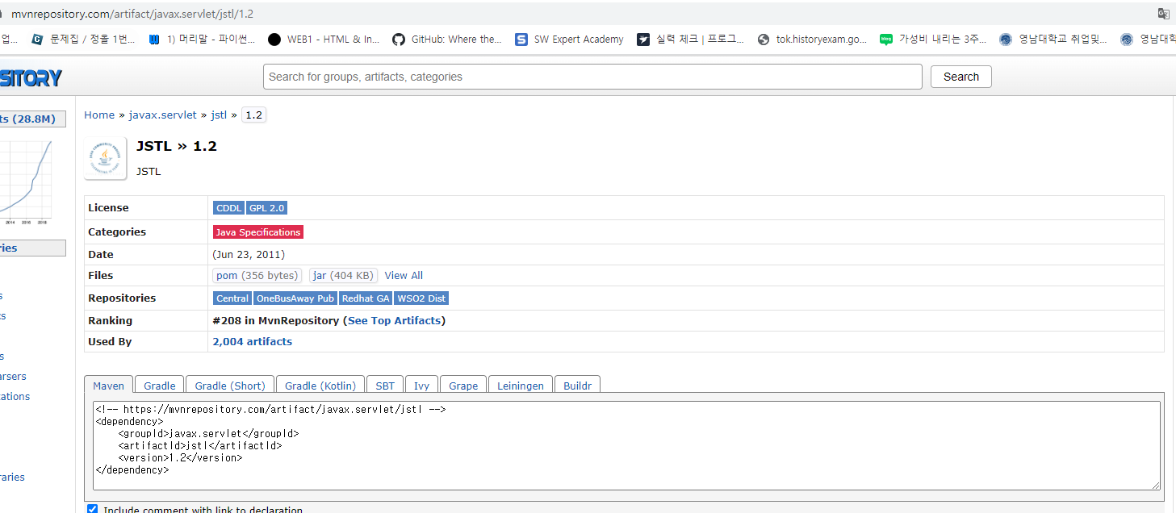The width and height of the screenshot is (1176, 513).
Task: Click the License row label
Action: pos(108,208)
